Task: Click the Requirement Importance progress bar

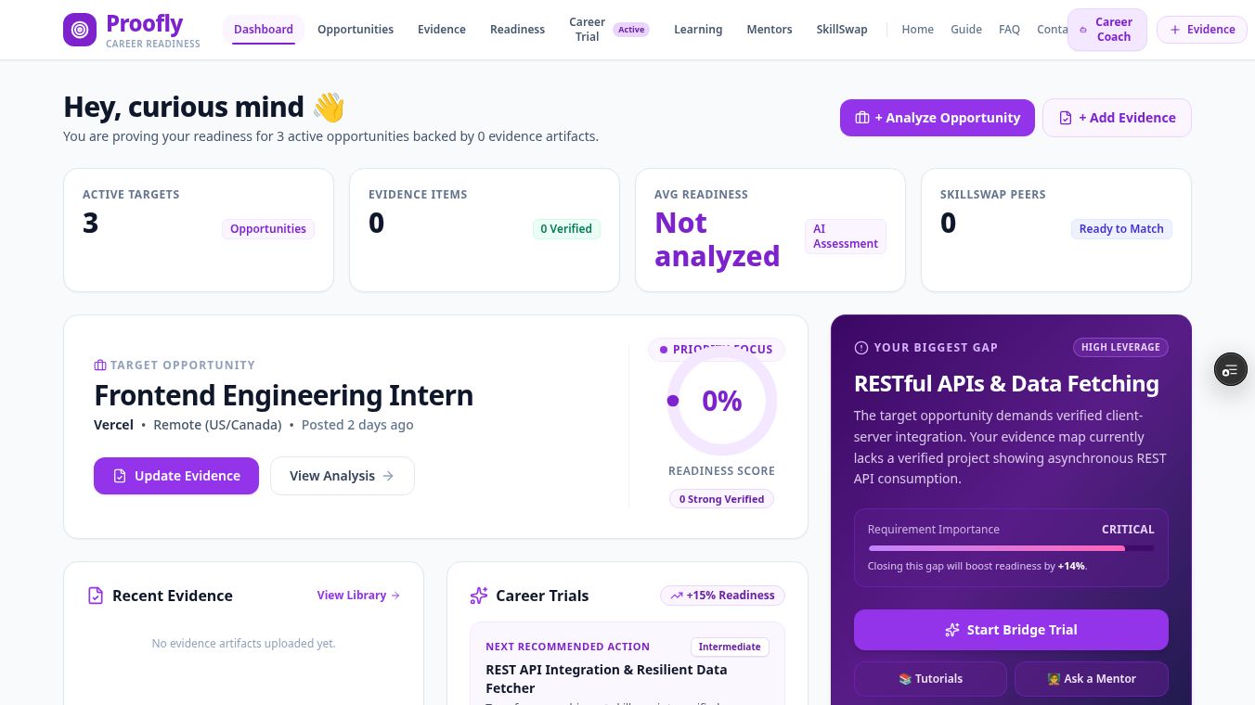Action: coord(1011,548)
